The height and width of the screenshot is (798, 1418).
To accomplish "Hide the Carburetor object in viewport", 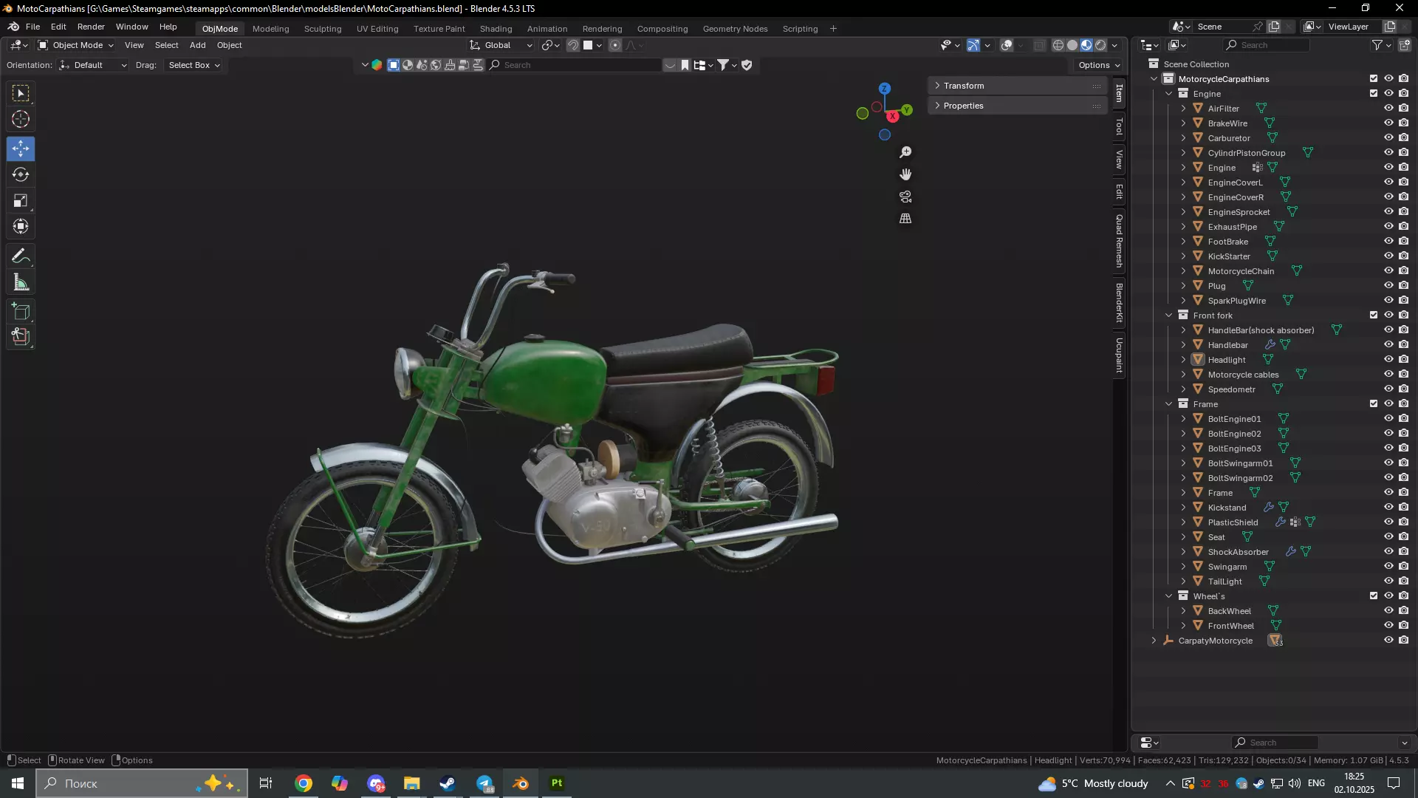I will tap(1388, 138).
